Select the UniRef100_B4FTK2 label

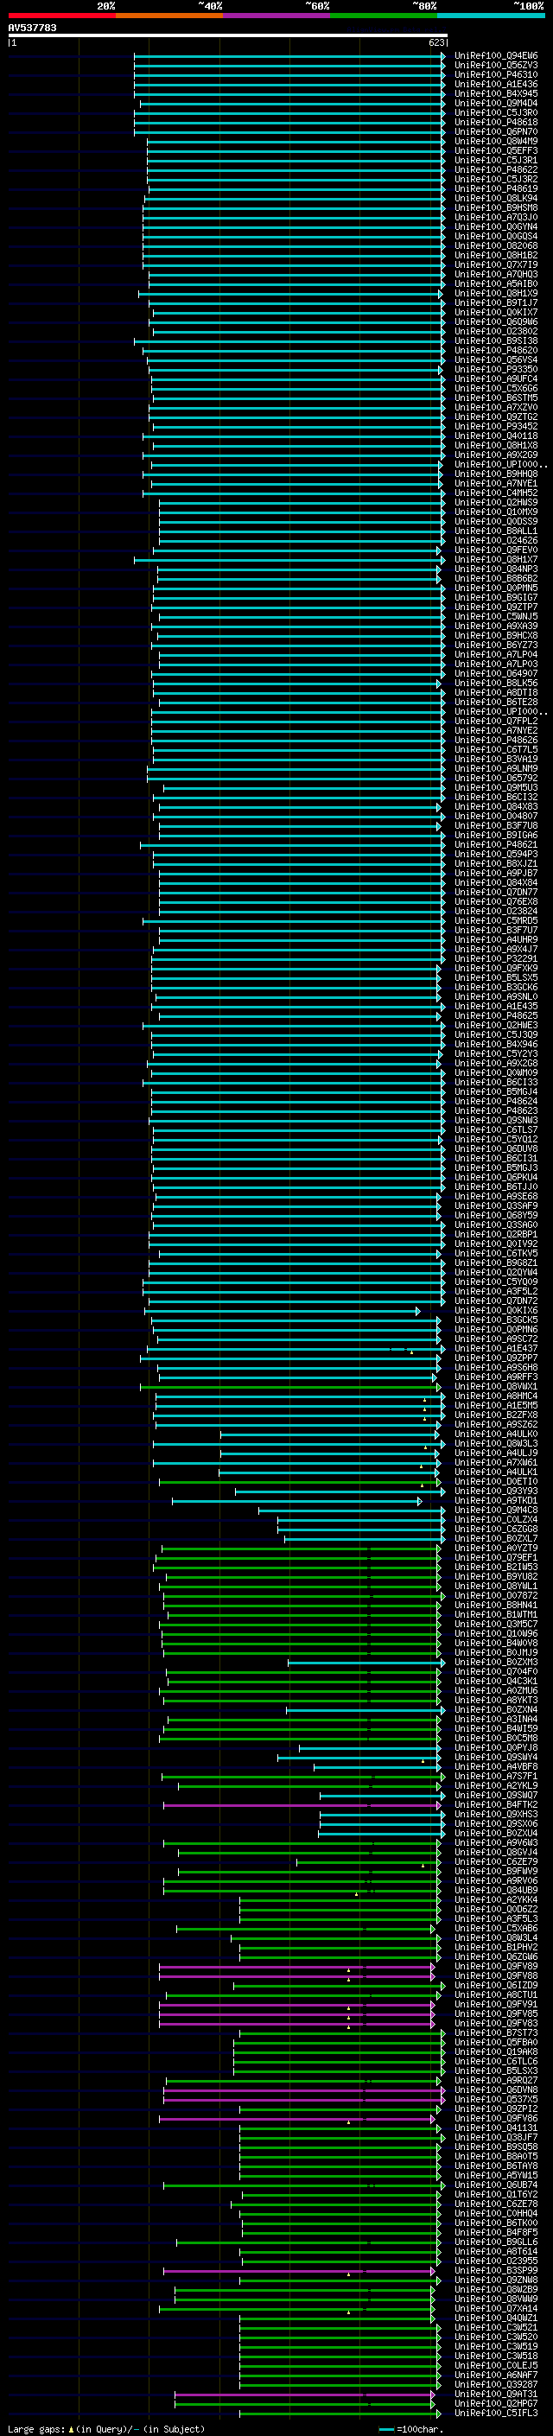(496, 1805)
